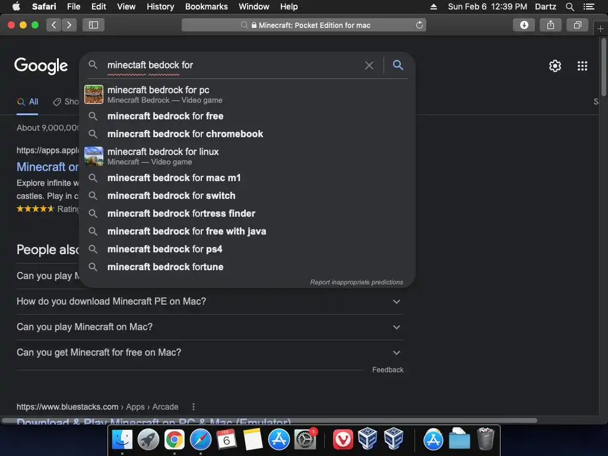Open the Dartz user menu
The width and height of the screenshot is (608, 456).
546,7
